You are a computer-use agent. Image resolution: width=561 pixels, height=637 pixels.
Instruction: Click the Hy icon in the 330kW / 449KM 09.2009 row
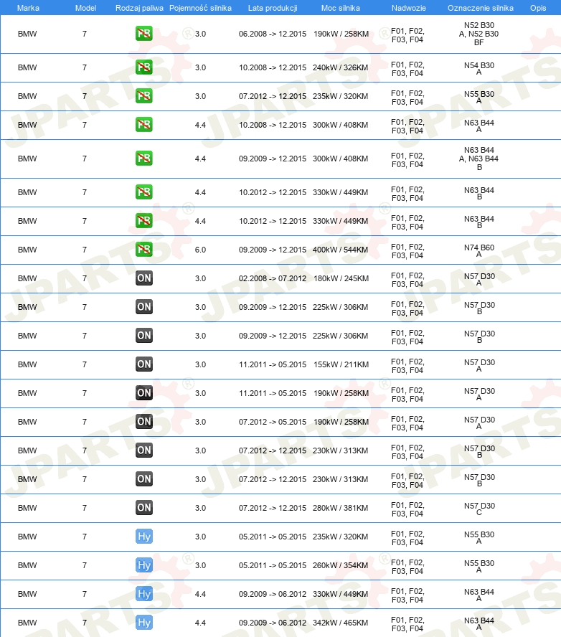tap(143, 594)
